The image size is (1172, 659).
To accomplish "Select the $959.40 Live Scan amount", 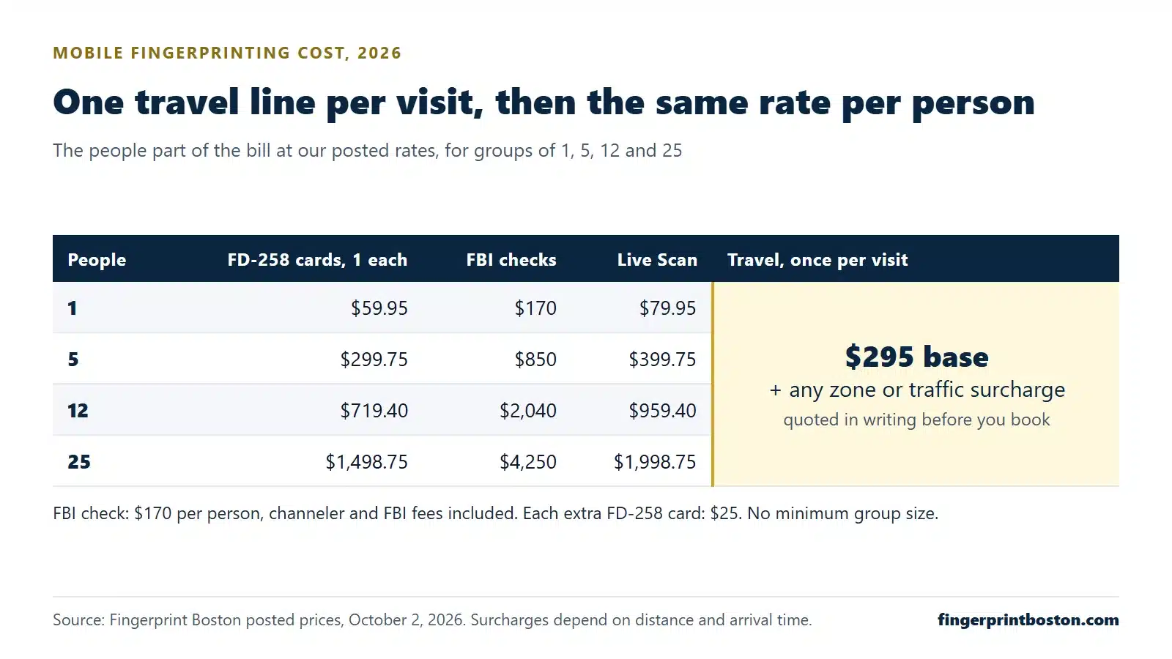I will [662, 411].
